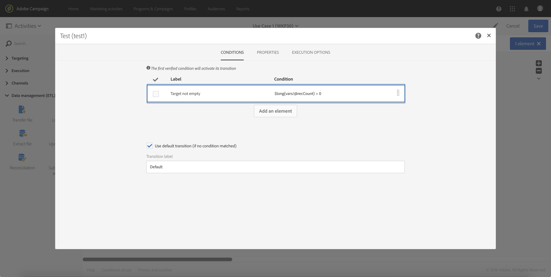551x277 pixels.
Task: Click the drag handle on the condition row
Action: coord(398,93)
